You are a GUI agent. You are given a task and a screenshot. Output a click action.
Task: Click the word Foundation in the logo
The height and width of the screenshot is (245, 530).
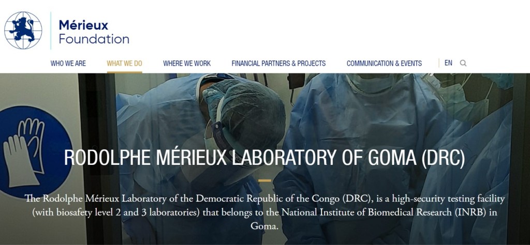pyautogui.click(x=94, y=39)
